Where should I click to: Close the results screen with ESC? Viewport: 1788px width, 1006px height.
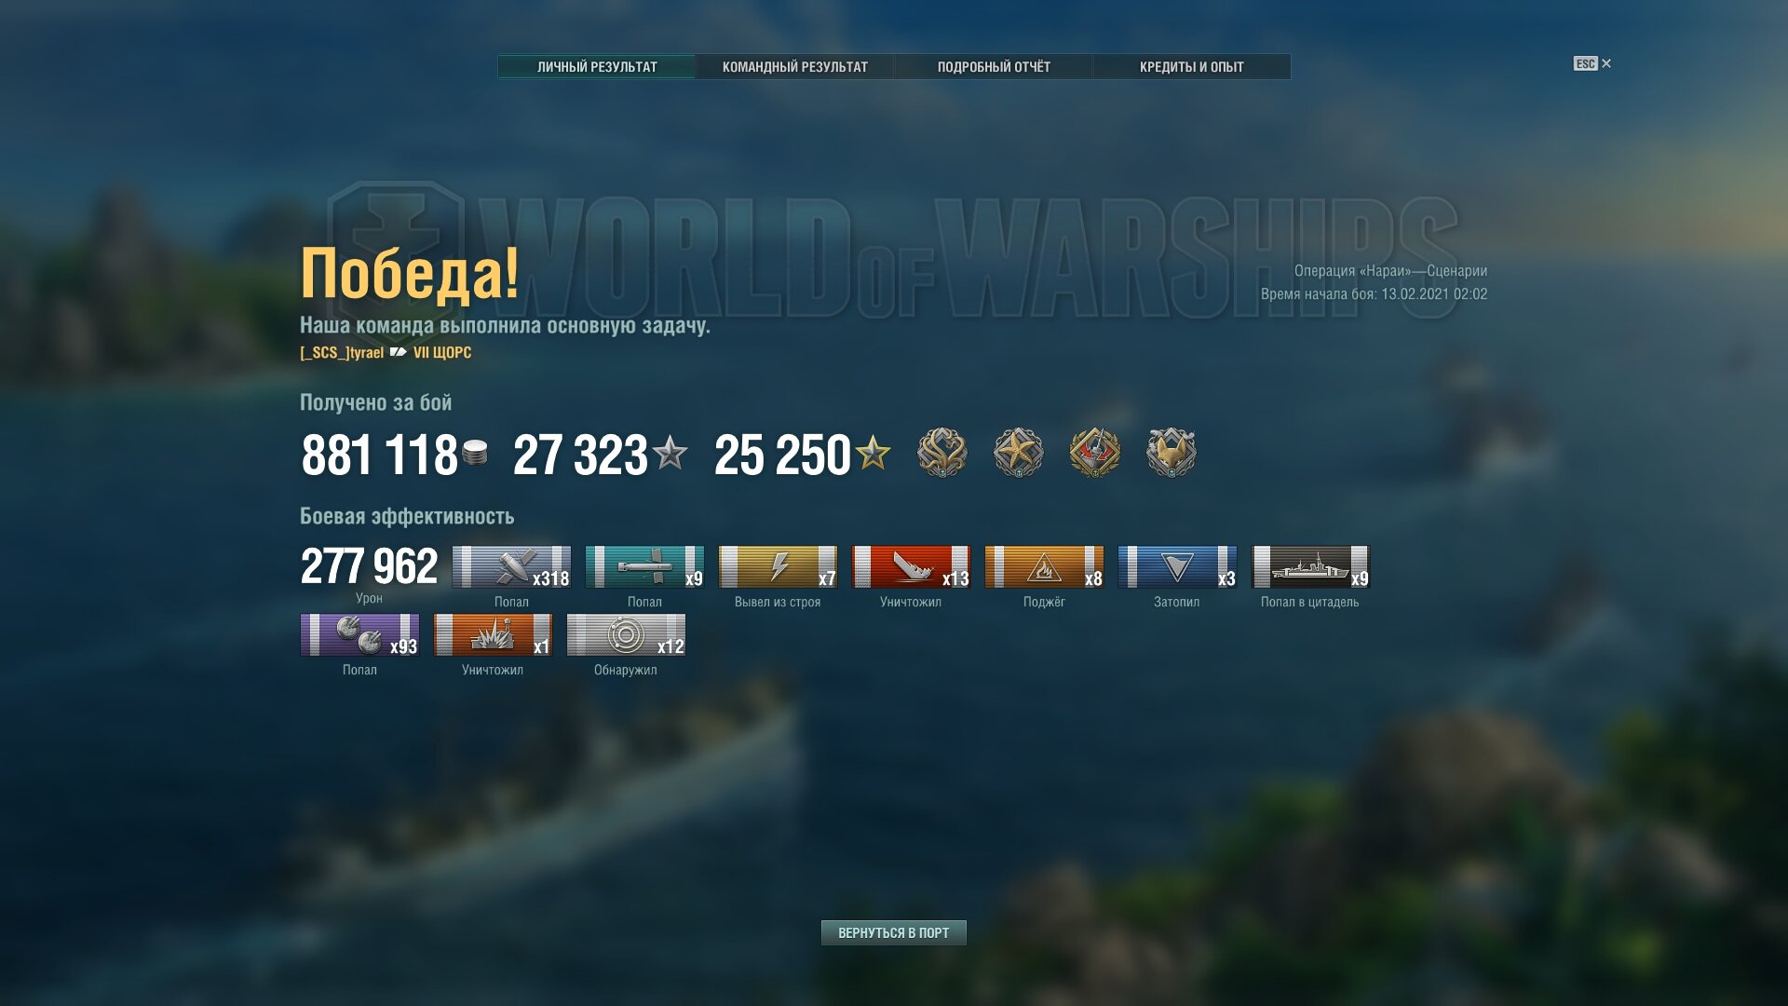[x=1592, y=63]
